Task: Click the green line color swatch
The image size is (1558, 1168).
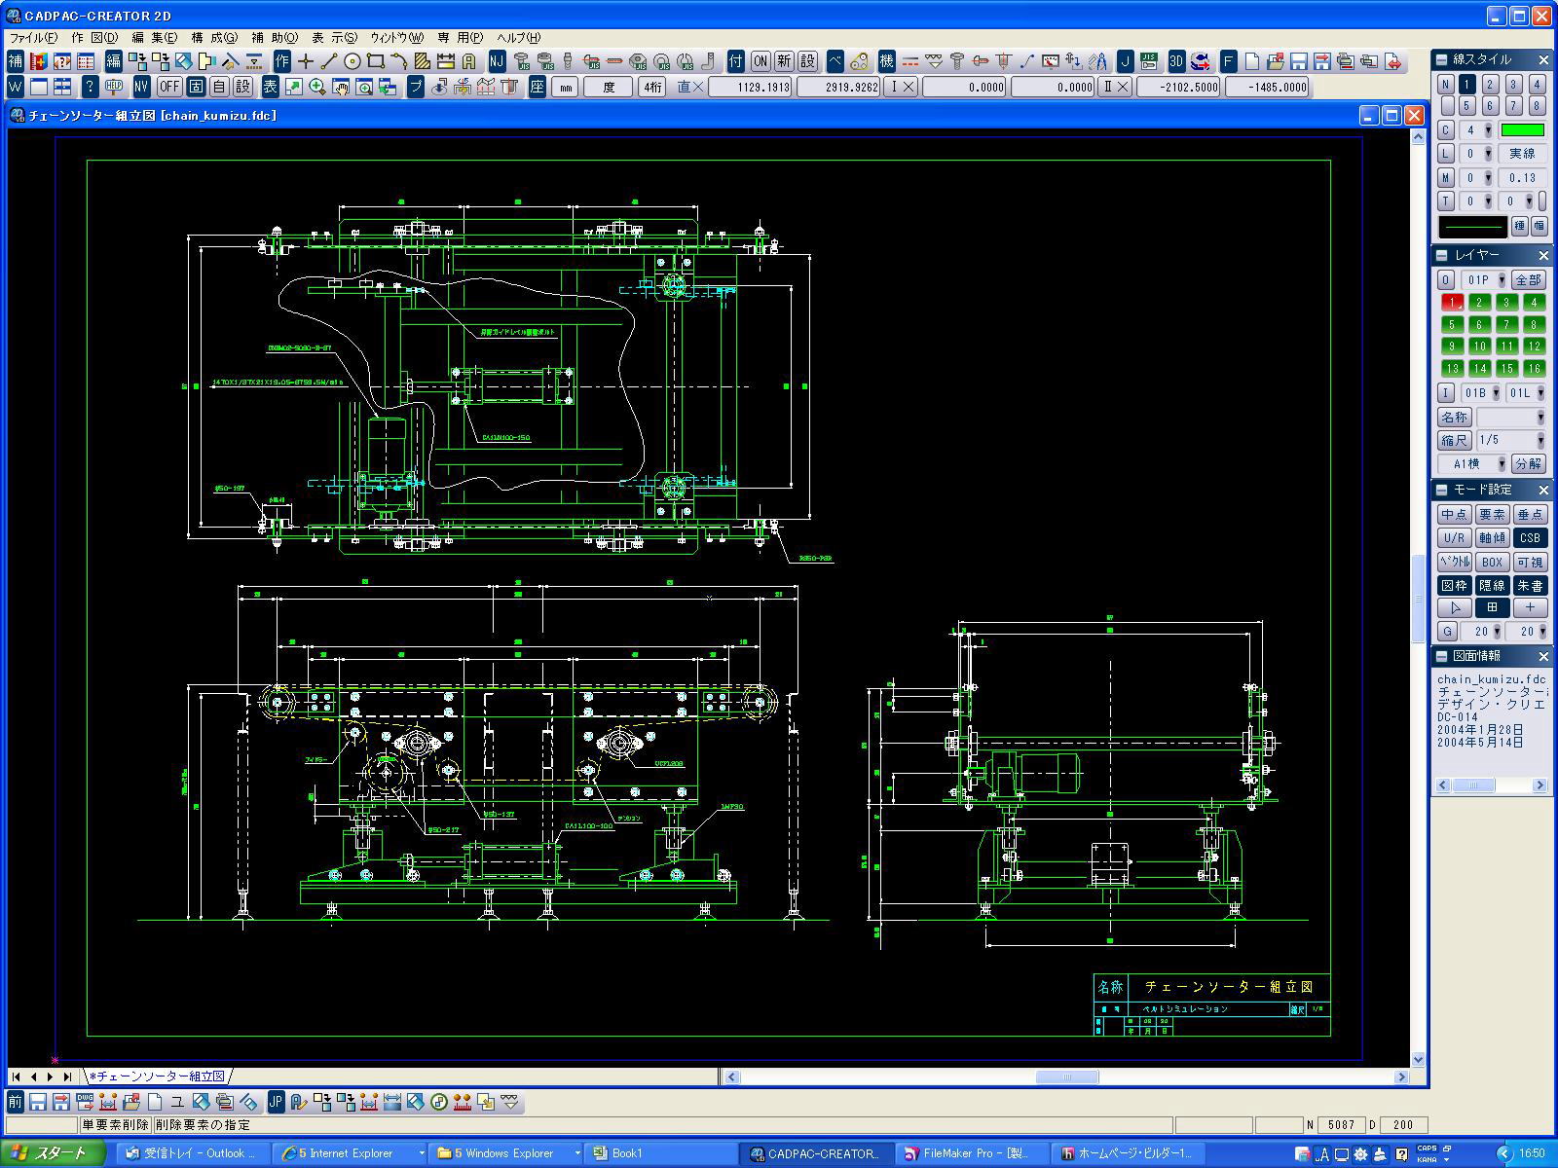Action: pyautogui.click(x=1522, y=130)
